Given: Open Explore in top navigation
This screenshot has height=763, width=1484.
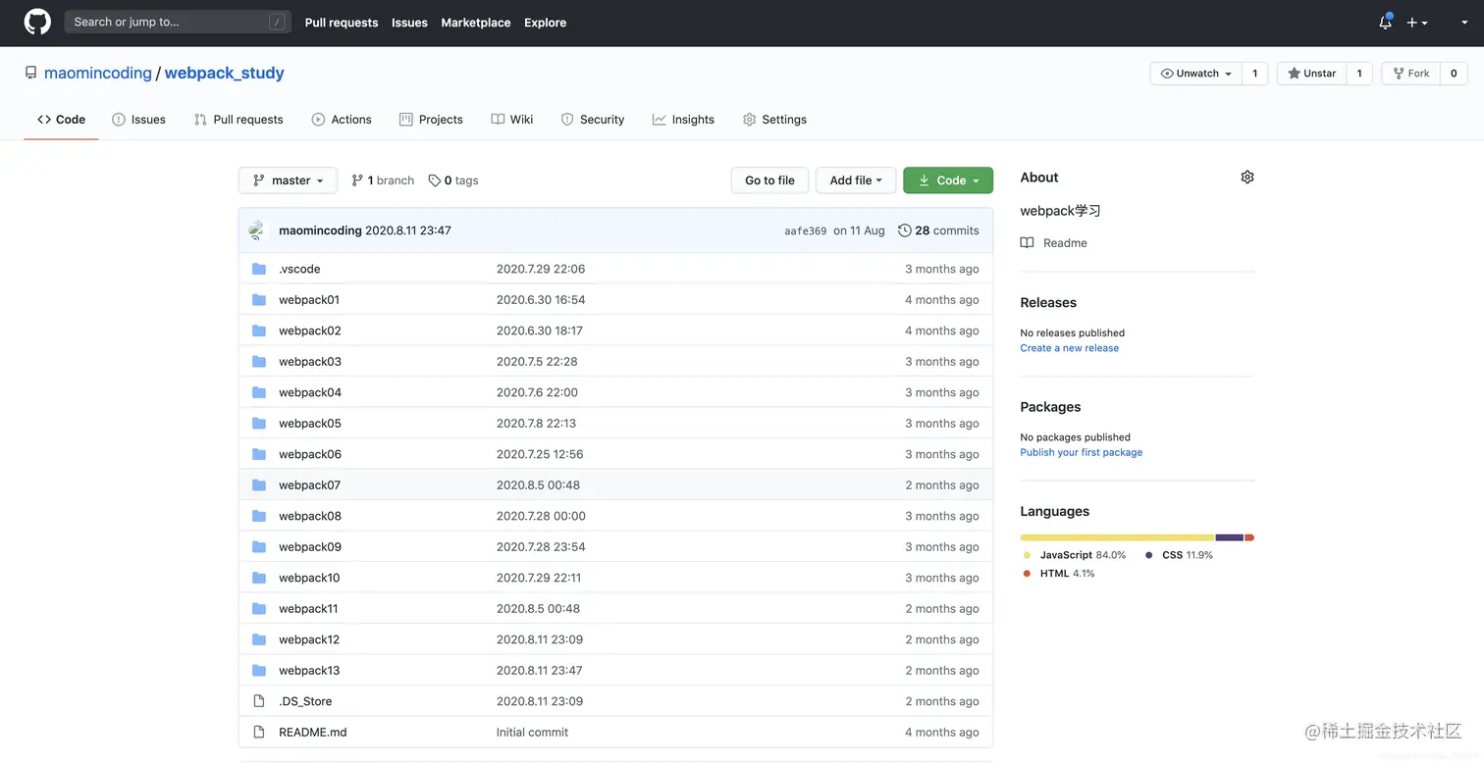Looking at the screenshot, I should click(x=545, y=22).
